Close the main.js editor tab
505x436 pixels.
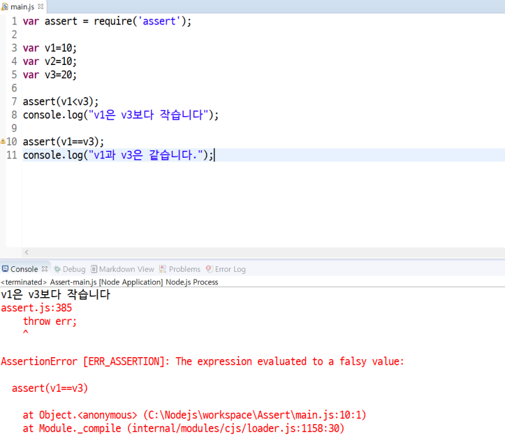(x=40, y=6)
